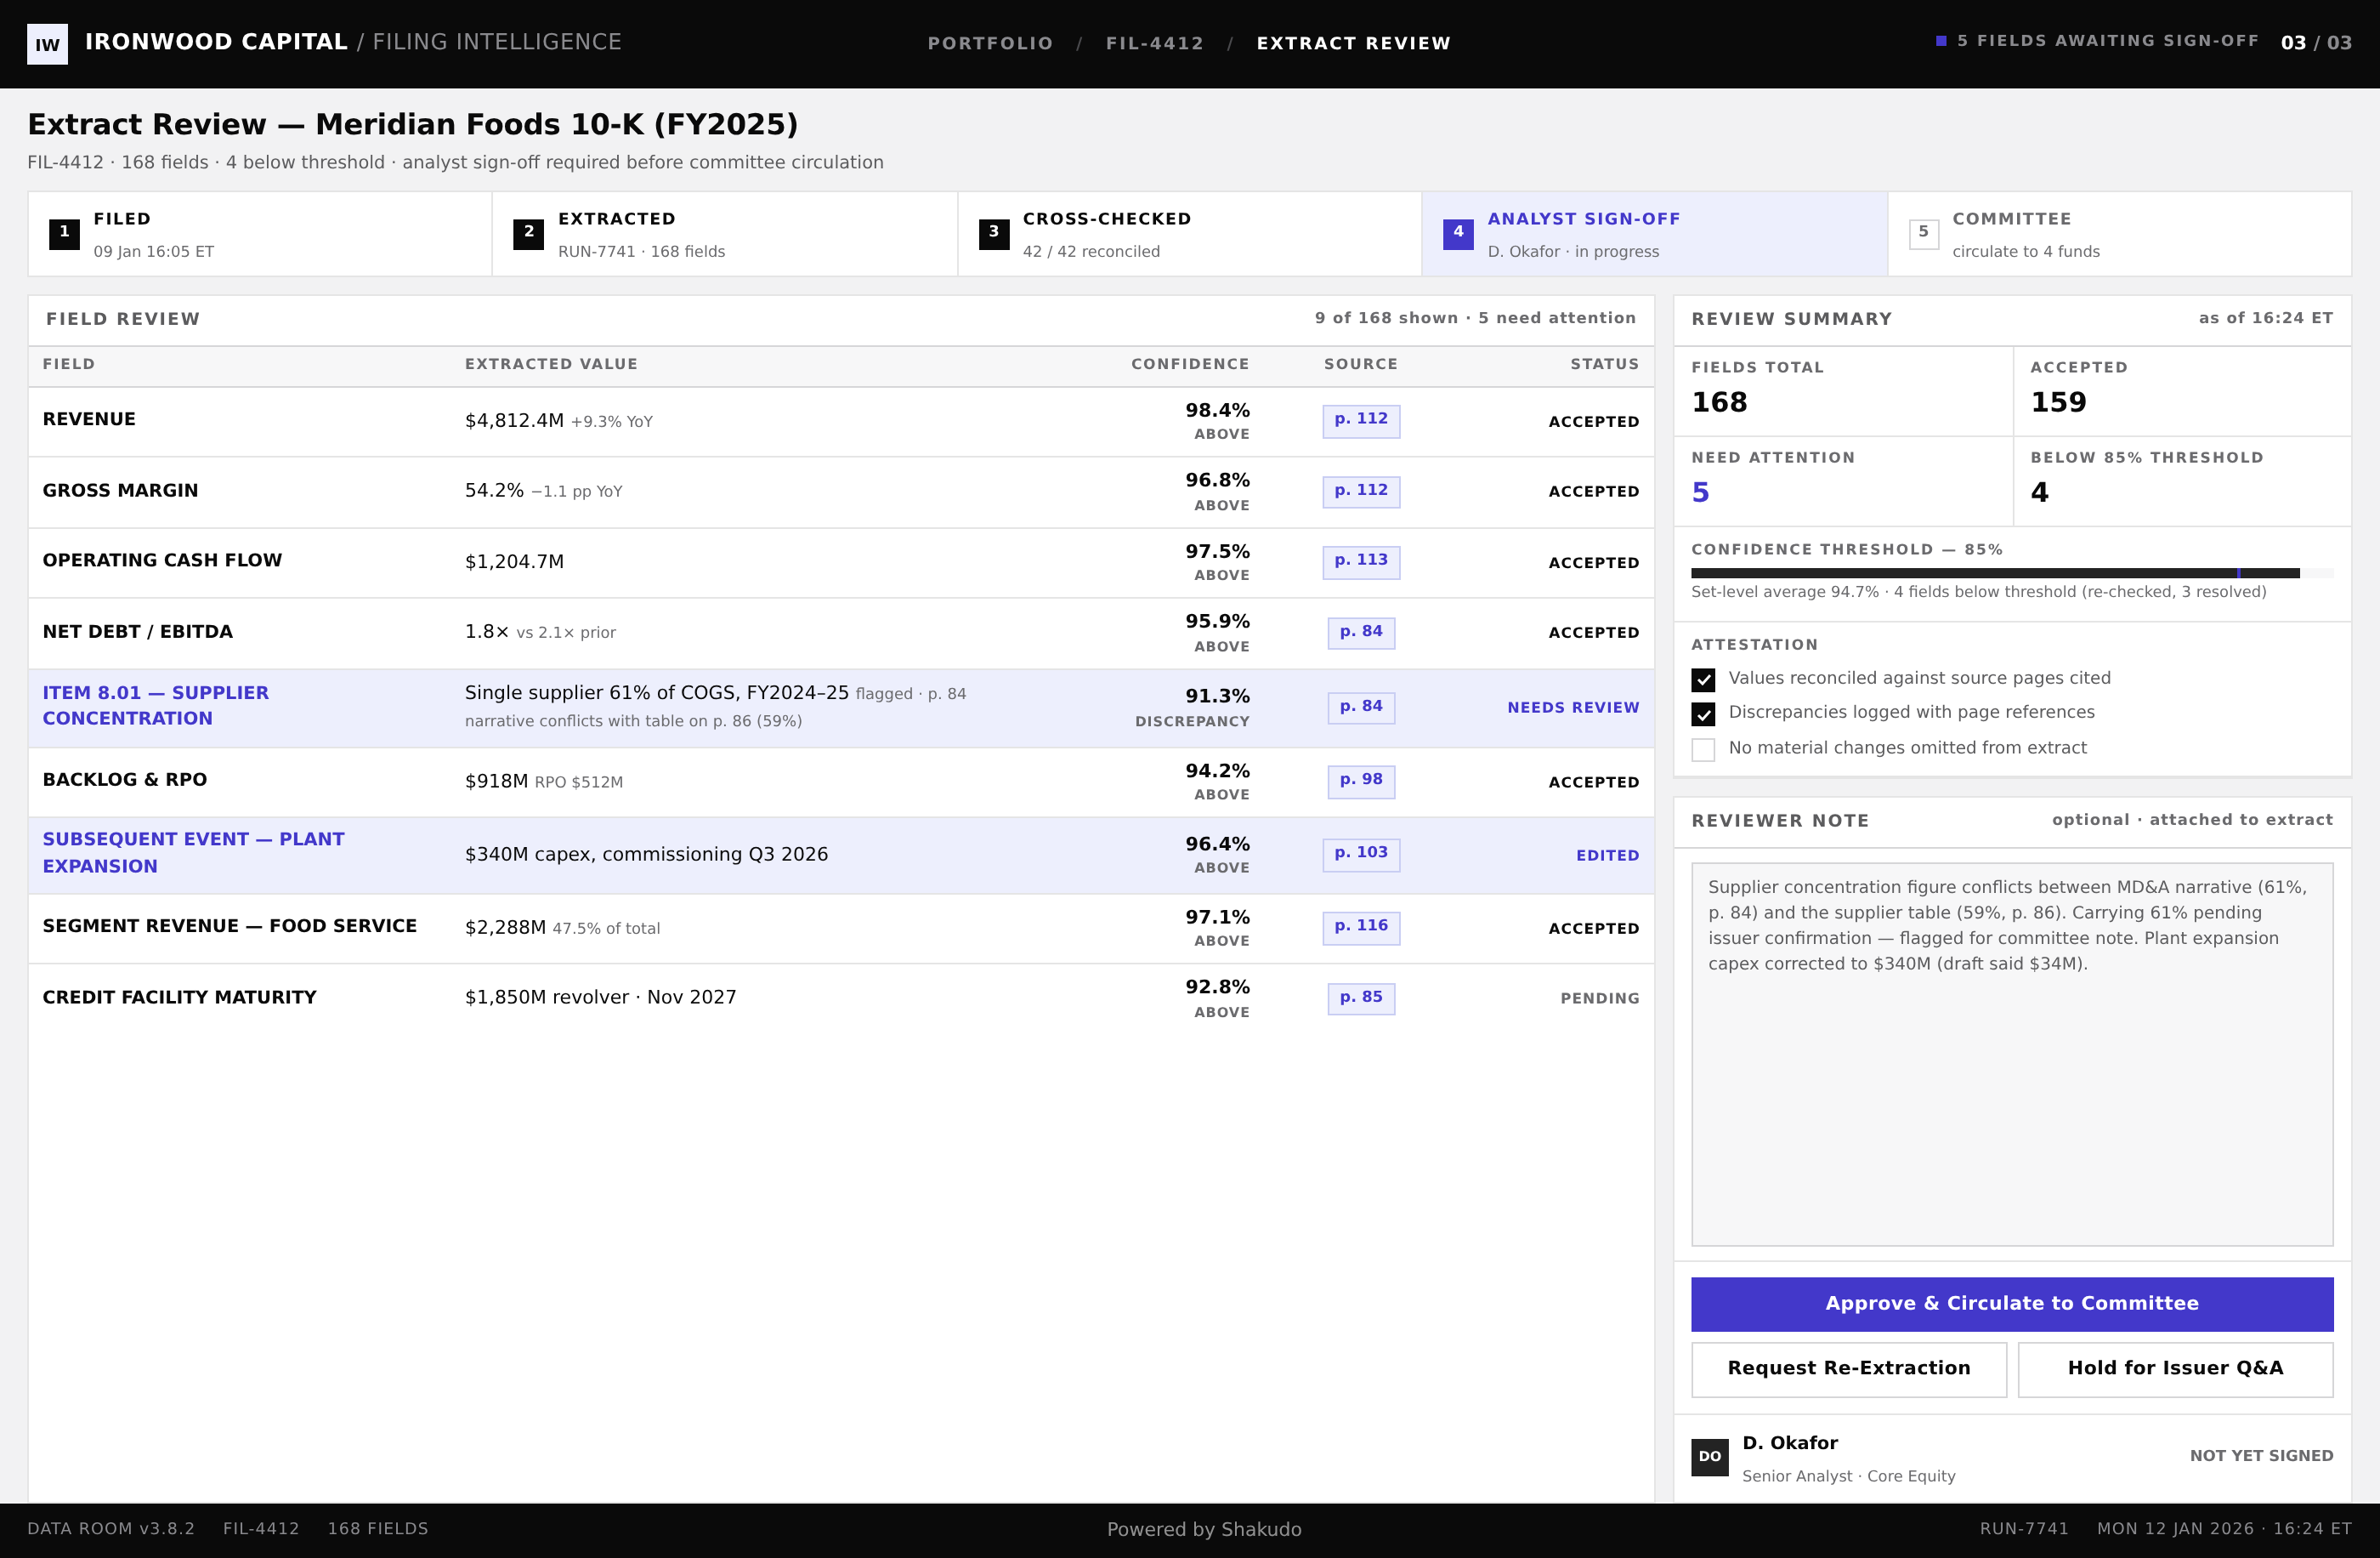Open source page p. 113 badge
The width and height of the screenshot is (2380, 1558).
[x=1361, y=561]
